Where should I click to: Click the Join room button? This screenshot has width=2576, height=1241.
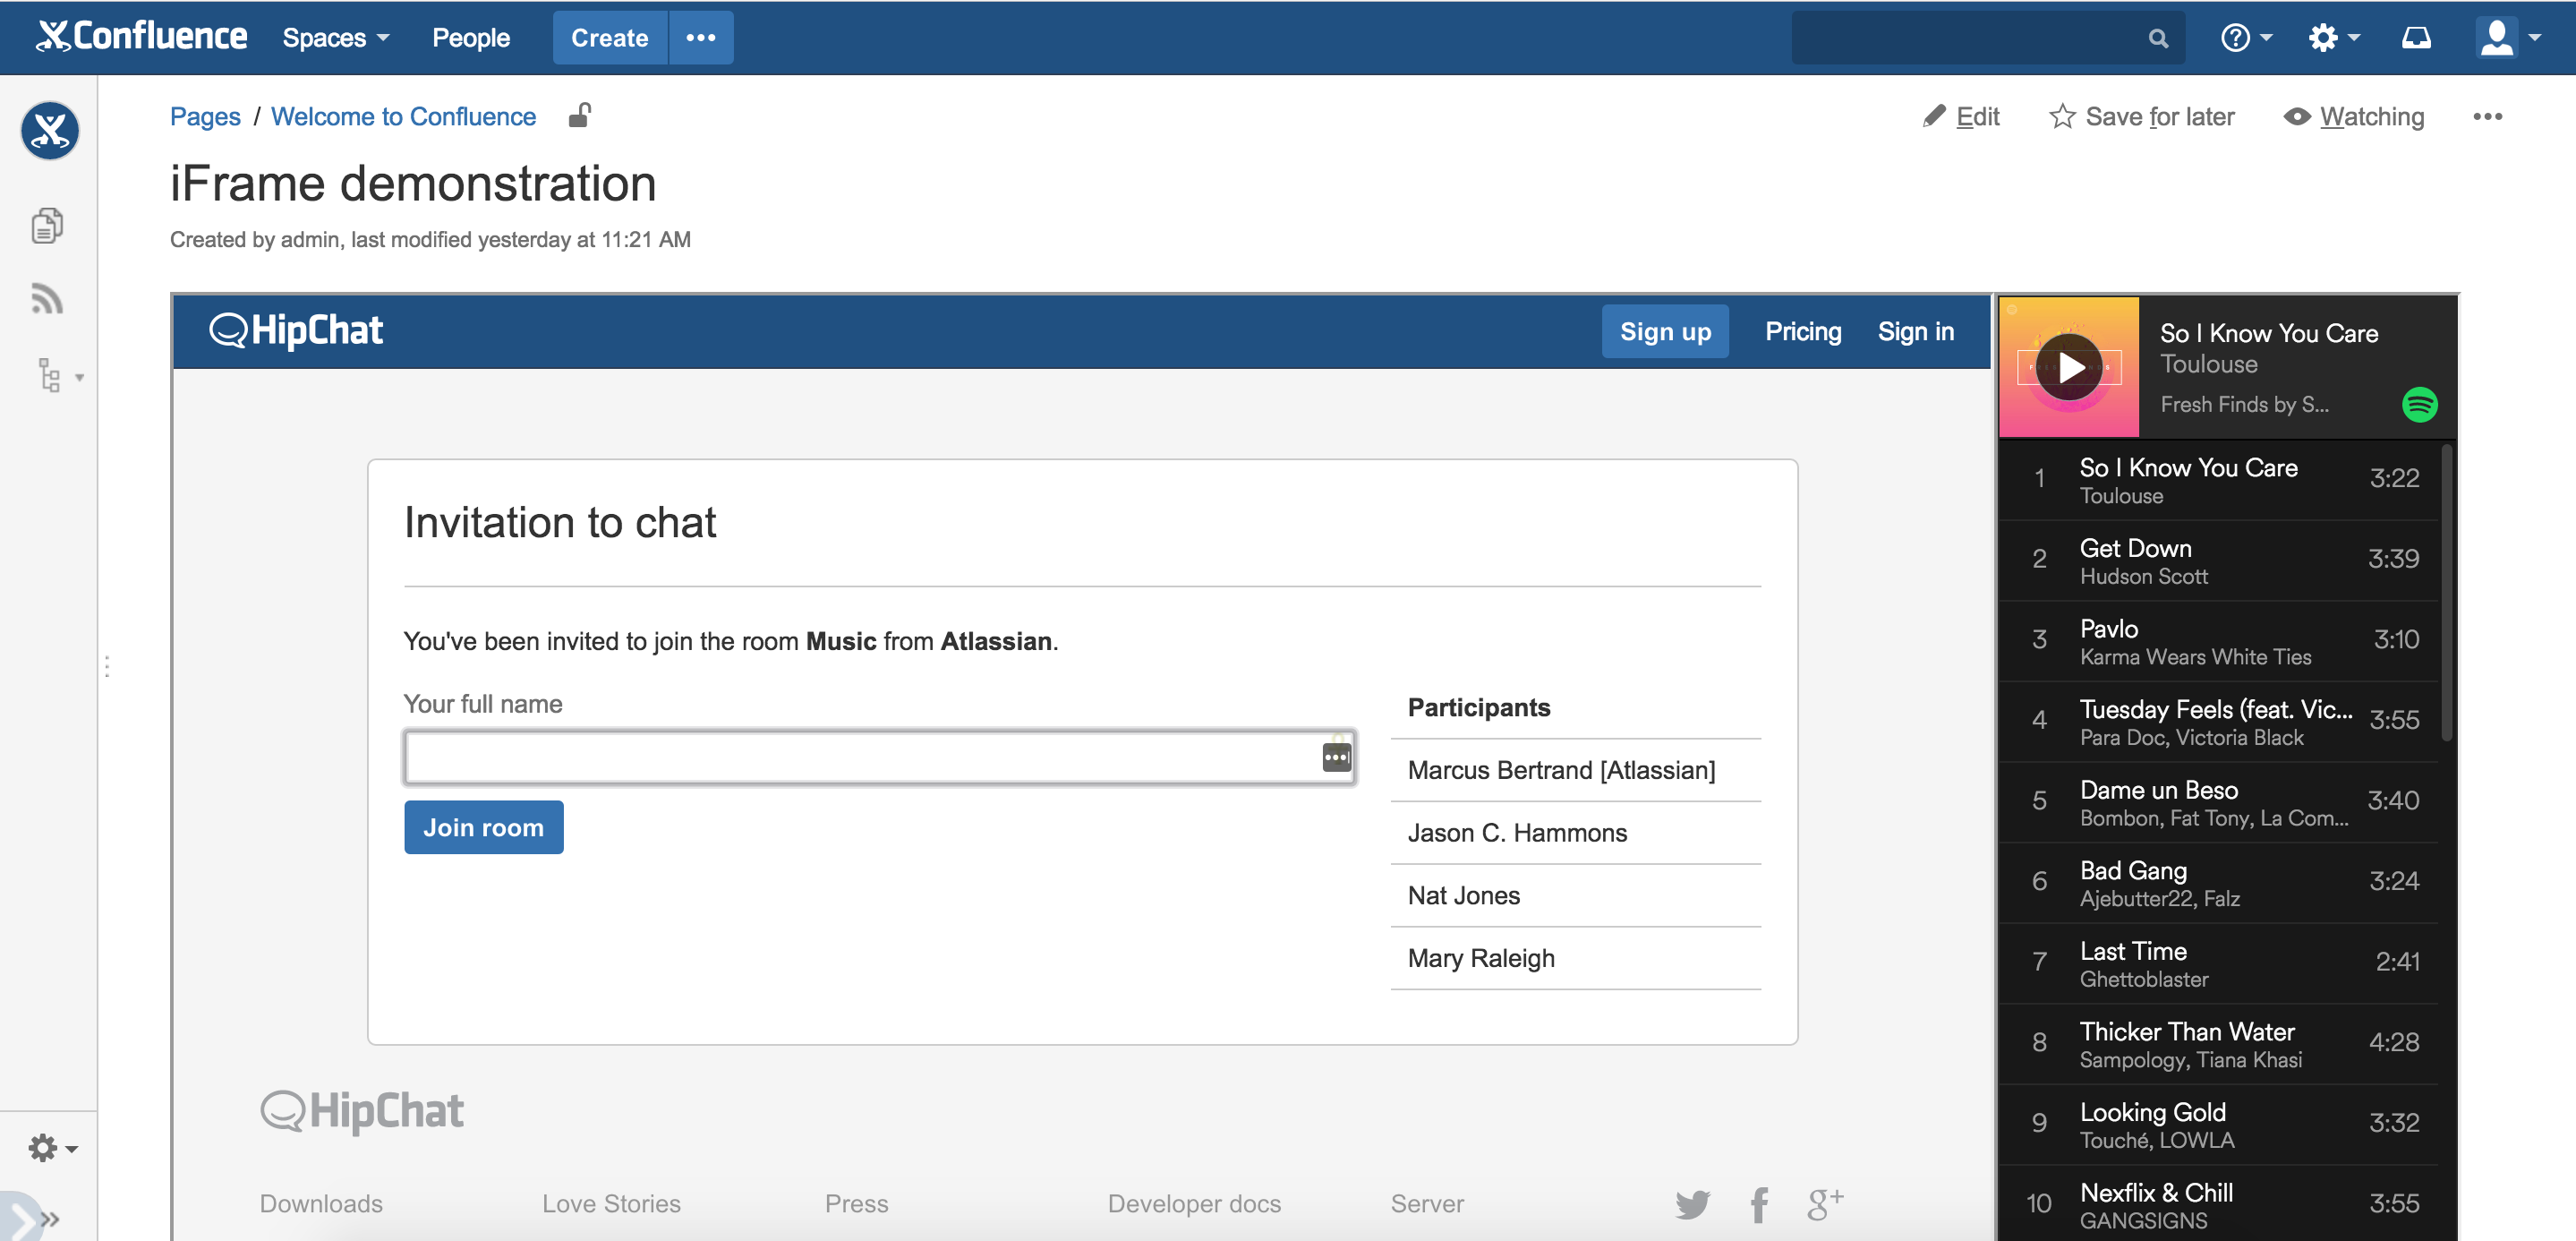click(x=483, y=827)
